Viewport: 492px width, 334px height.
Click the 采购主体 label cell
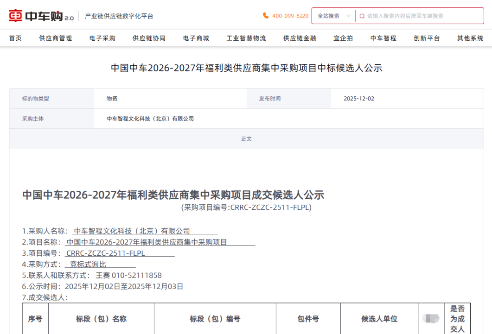point(52,119)
